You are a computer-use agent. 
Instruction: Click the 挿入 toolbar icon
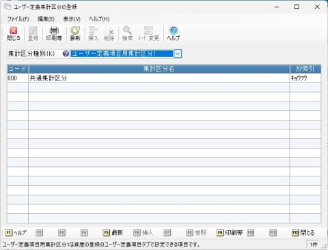[x=93, y=33]
